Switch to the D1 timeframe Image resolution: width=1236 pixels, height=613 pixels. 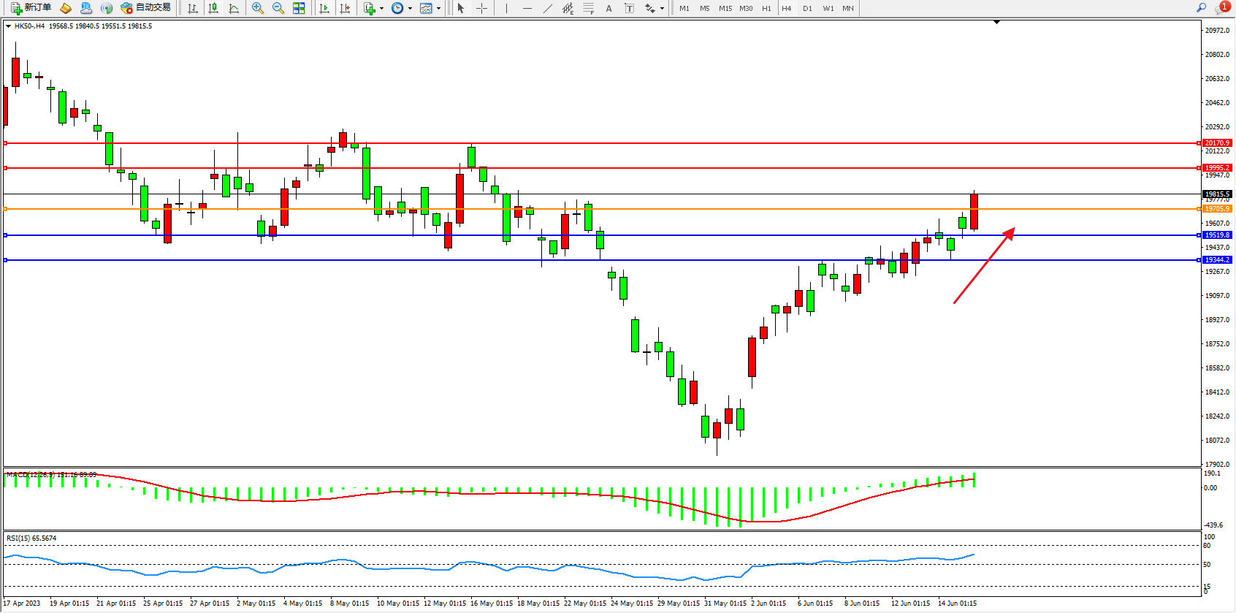[x=806, y=8]
